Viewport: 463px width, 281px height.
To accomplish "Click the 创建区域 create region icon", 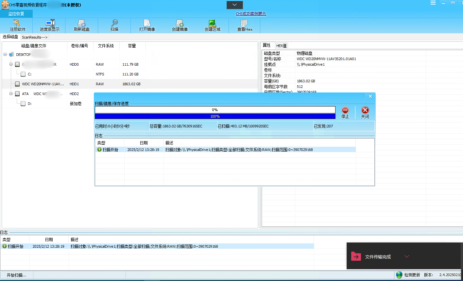I will pyautogui.click(x=213, y=23).
